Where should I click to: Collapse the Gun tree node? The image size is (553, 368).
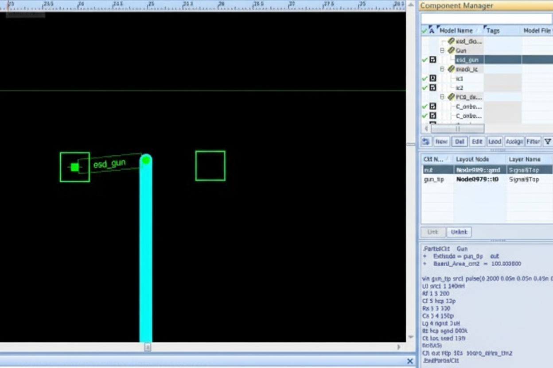(x=441, y=50)
